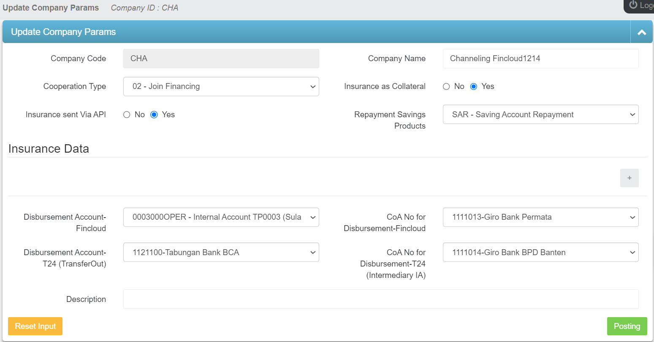Open CoA No for Disbursement-T24 dropdown

540,253
